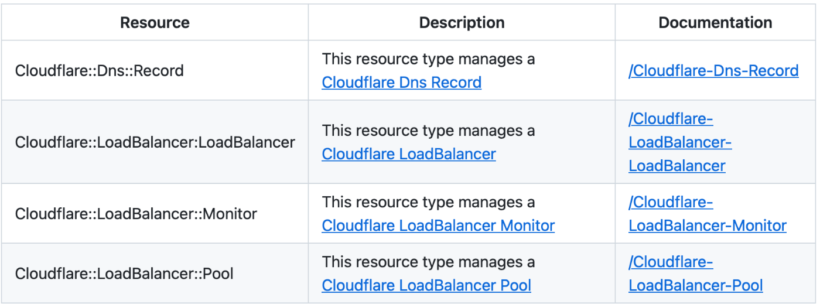Image resolution: width=820 pixels, height=304 pixels.
Task: Go to /Cloudflare-LoadBalancer-Pool documentation link
Action: coord(695,285)
